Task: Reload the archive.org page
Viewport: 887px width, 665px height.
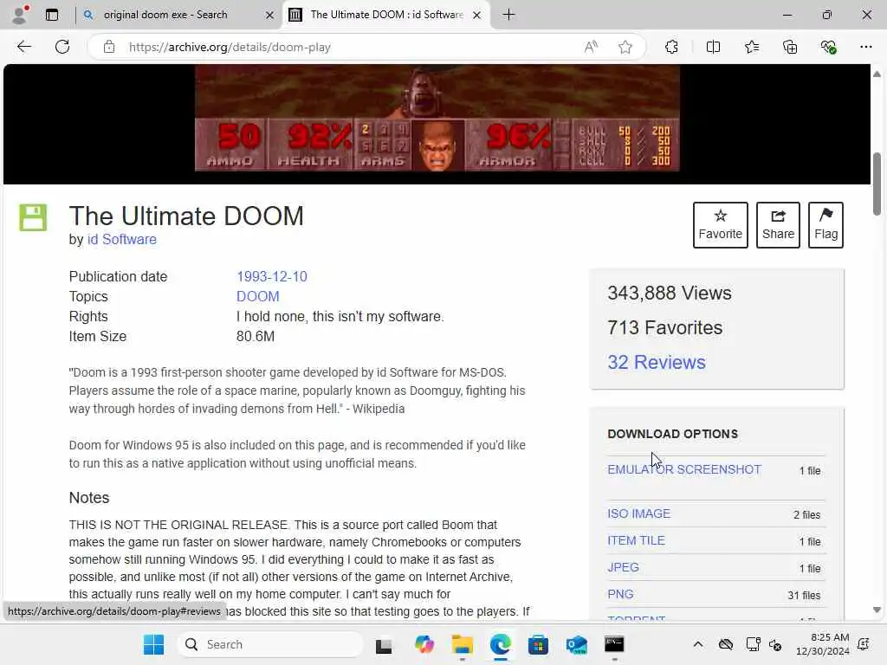Action: point(62,47)
